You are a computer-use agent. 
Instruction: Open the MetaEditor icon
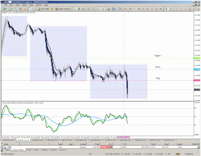click(x=52, y=9)
